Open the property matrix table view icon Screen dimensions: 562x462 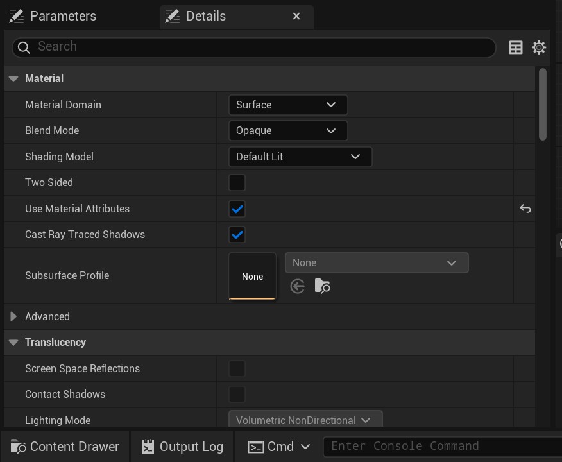pos(515,47)
